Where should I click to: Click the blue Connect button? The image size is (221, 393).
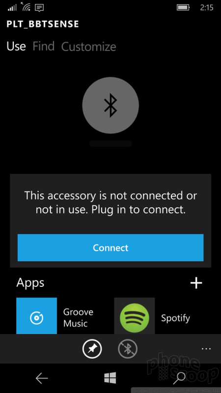(110, 248)
